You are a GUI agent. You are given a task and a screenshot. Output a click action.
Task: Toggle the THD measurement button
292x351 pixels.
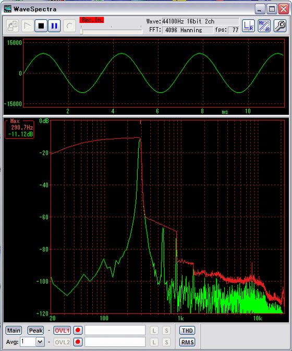187,331
